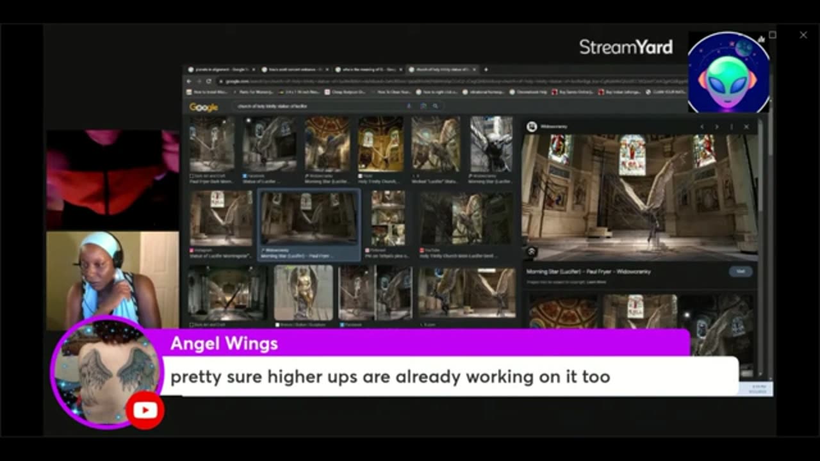Click the YouTube badge on the comment avatar
Screen dimensions: 820x461
pos(145,410)
